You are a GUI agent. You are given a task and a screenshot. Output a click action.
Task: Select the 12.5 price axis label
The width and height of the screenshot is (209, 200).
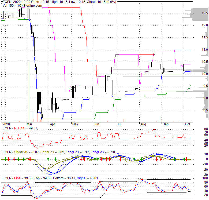tap(205, 13)
